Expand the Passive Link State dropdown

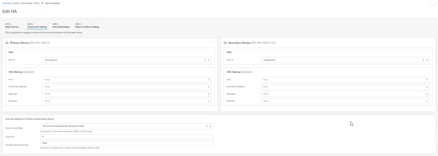[211, 126]
